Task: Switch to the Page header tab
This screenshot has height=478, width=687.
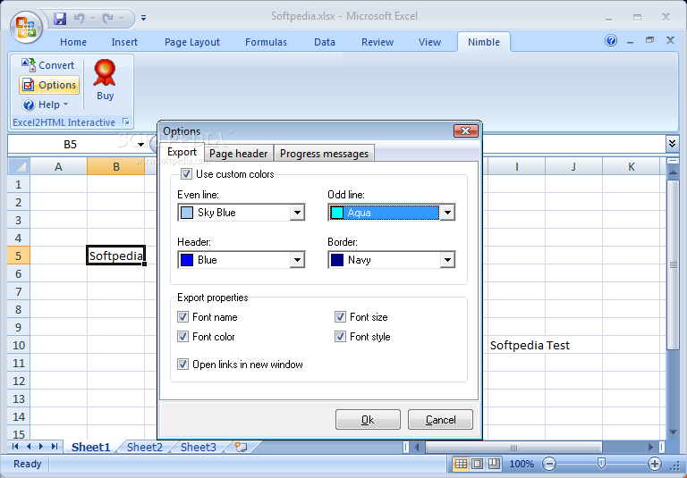Action: pyautogui.click(x=238, y=154)
